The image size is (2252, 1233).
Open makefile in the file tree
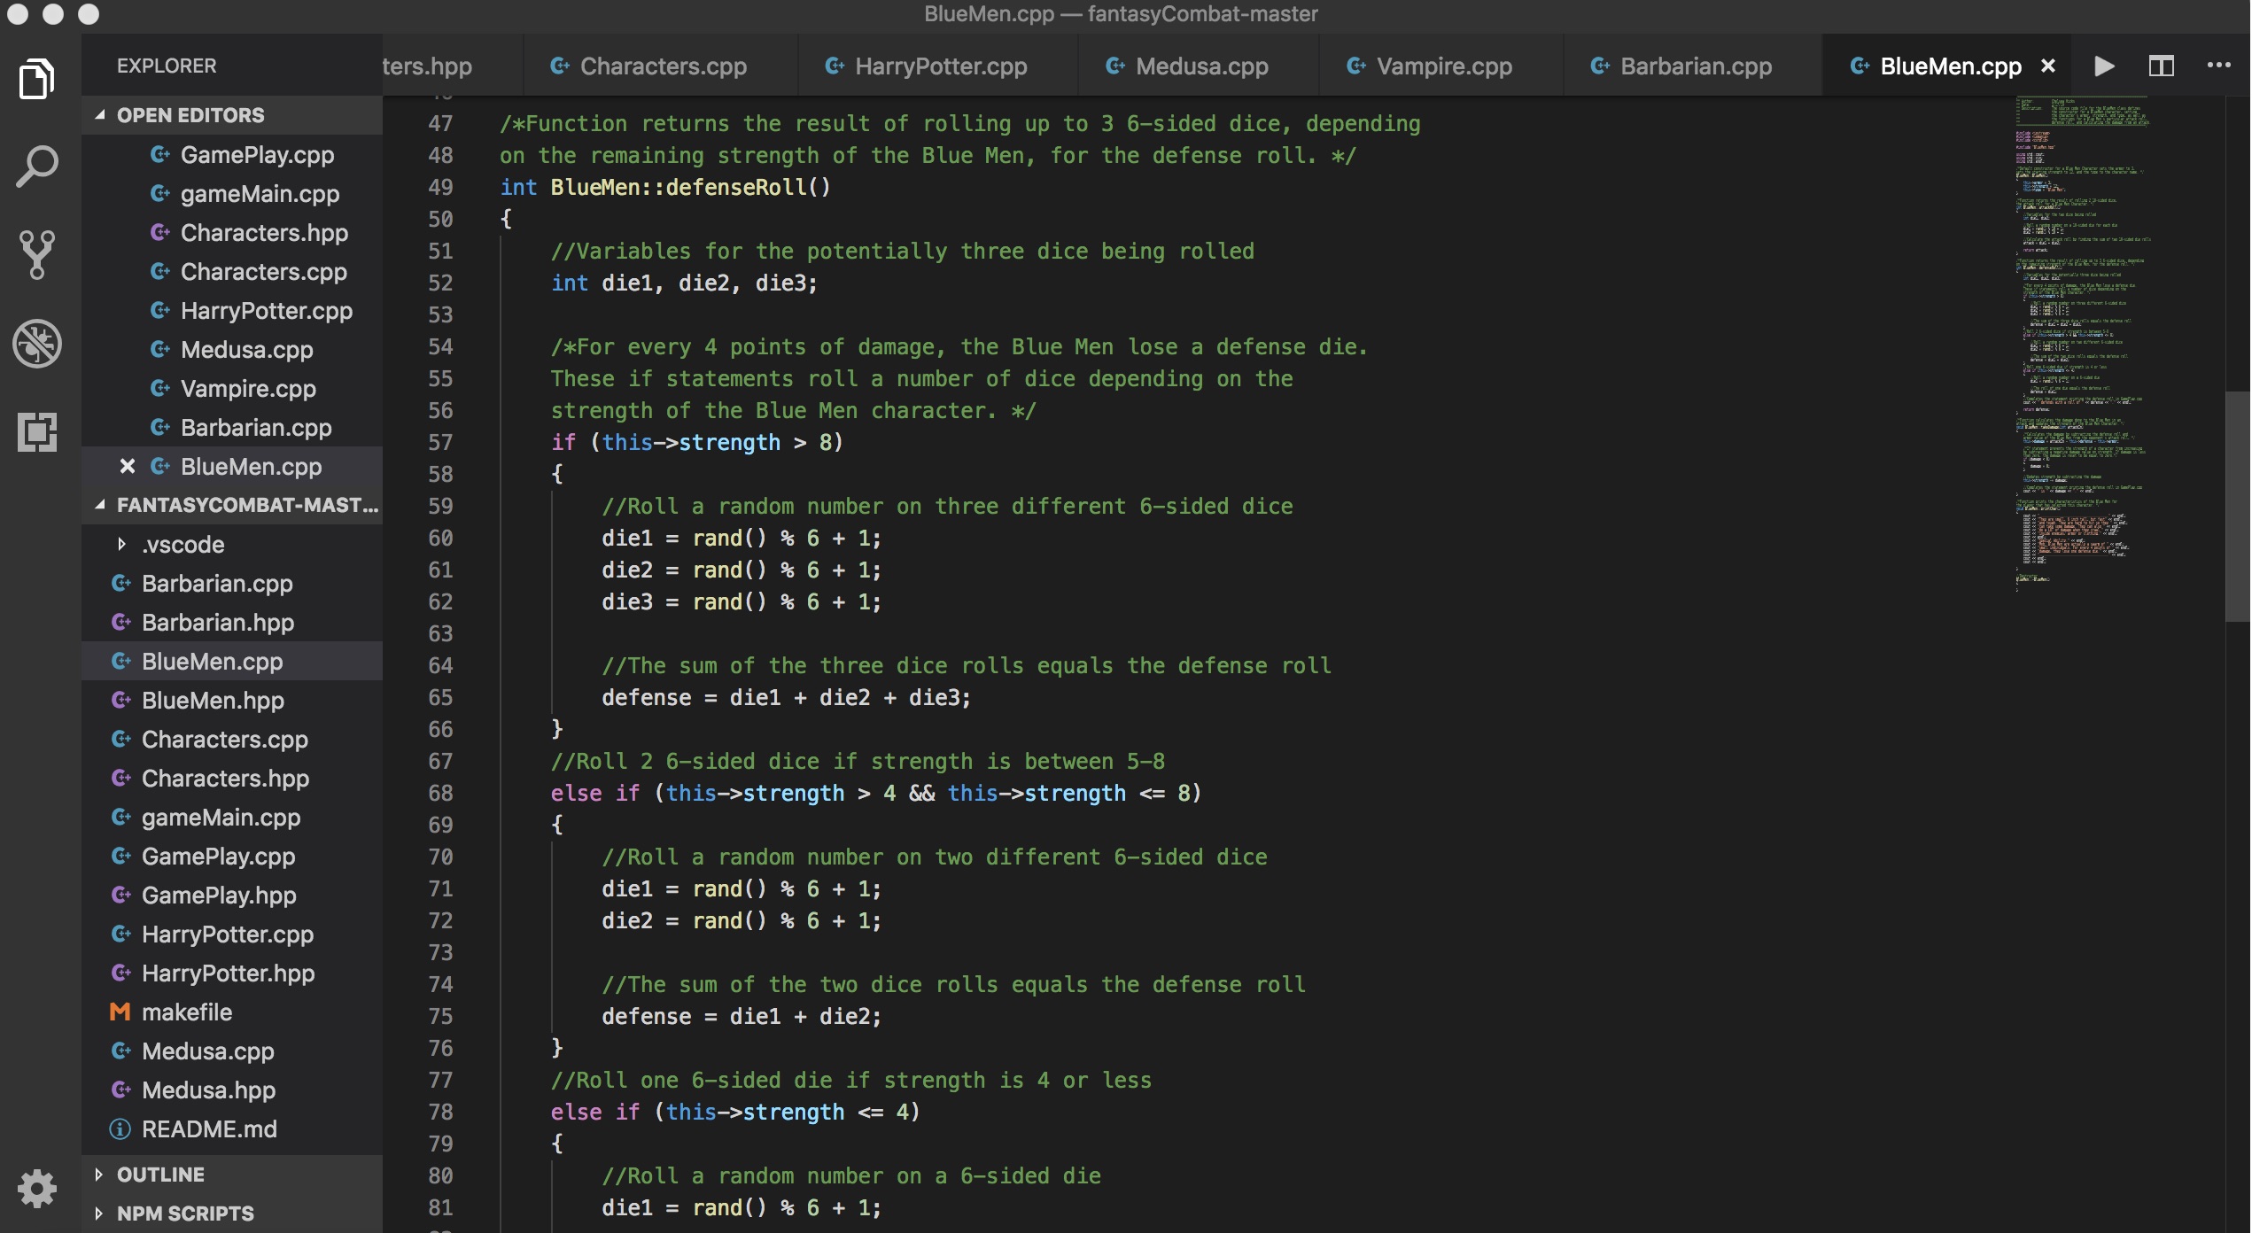pos(186,1012)
